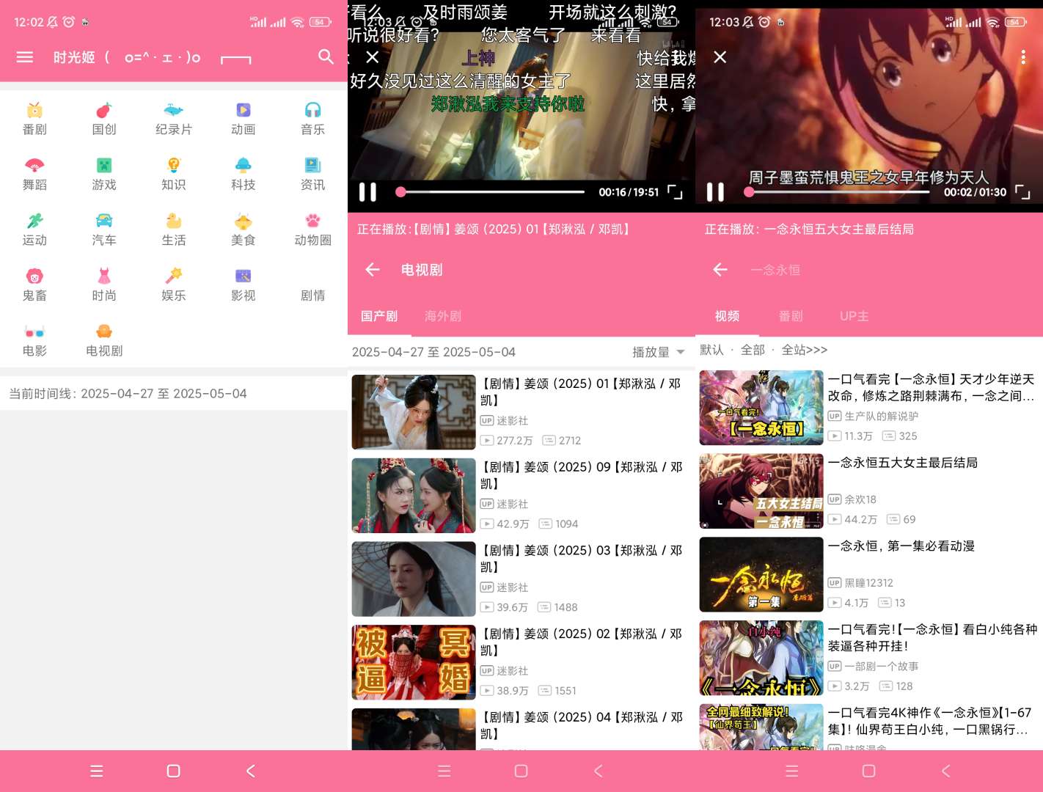
Task: Switch to the 国产剧 tab
Action: [379, 316]
